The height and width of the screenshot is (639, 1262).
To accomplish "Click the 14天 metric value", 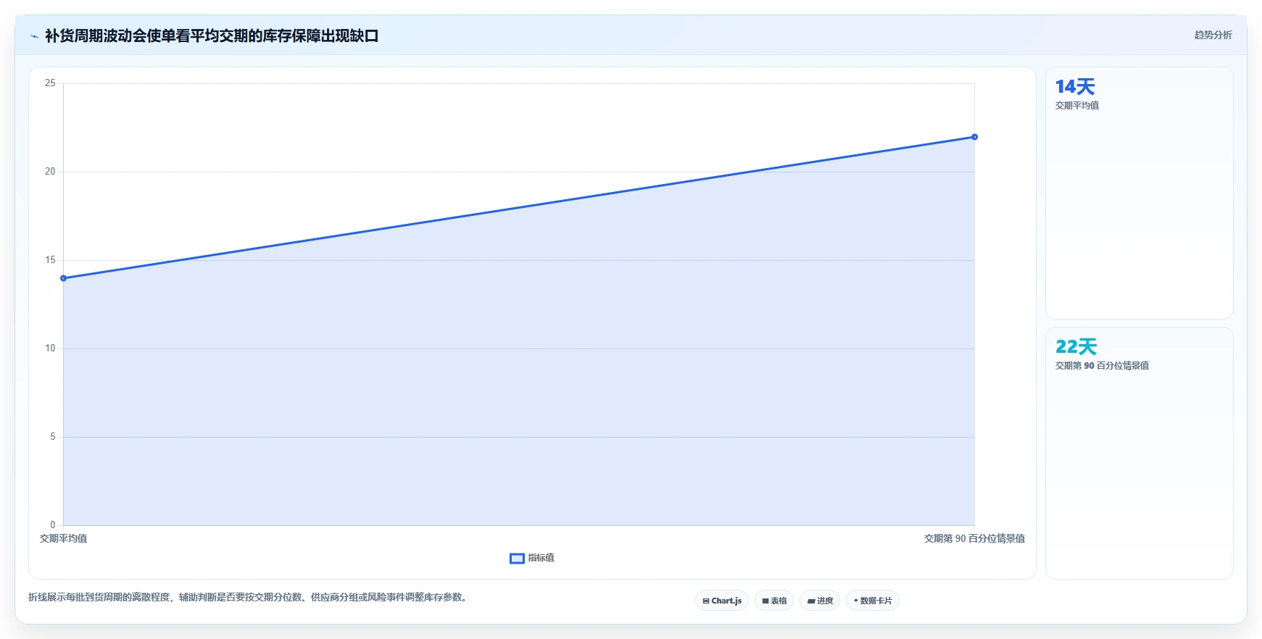I will click(x=1075, y=87).
